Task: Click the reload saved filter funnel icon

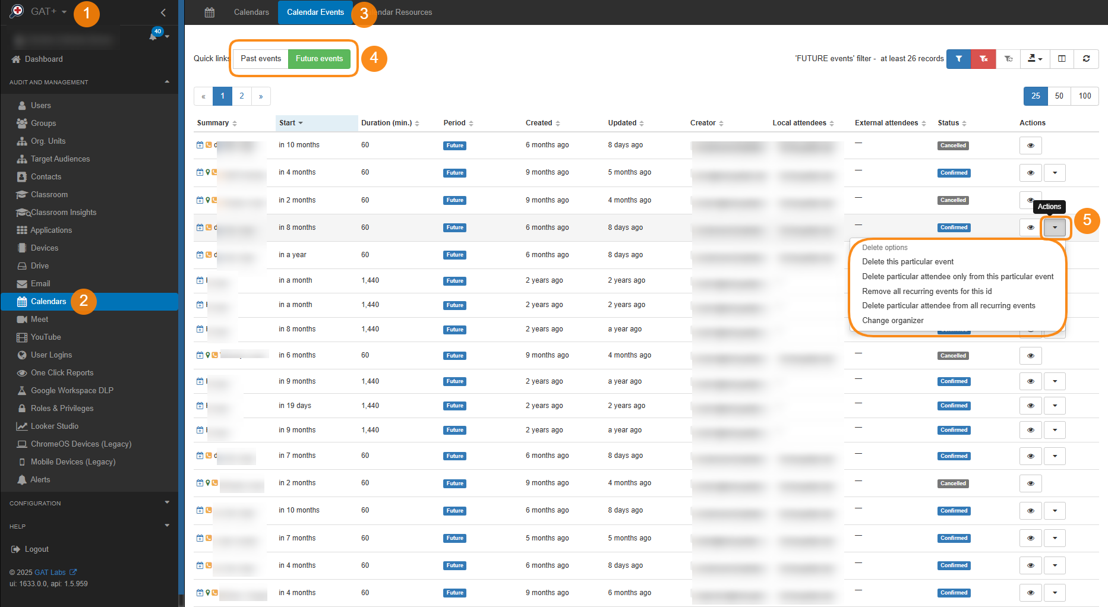Action: pos(1008,59)
